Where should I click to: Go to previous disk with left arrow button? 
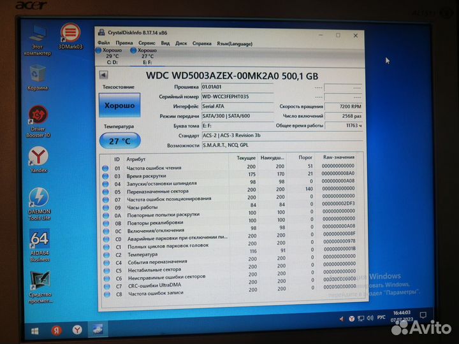click(x=103, y=75)
